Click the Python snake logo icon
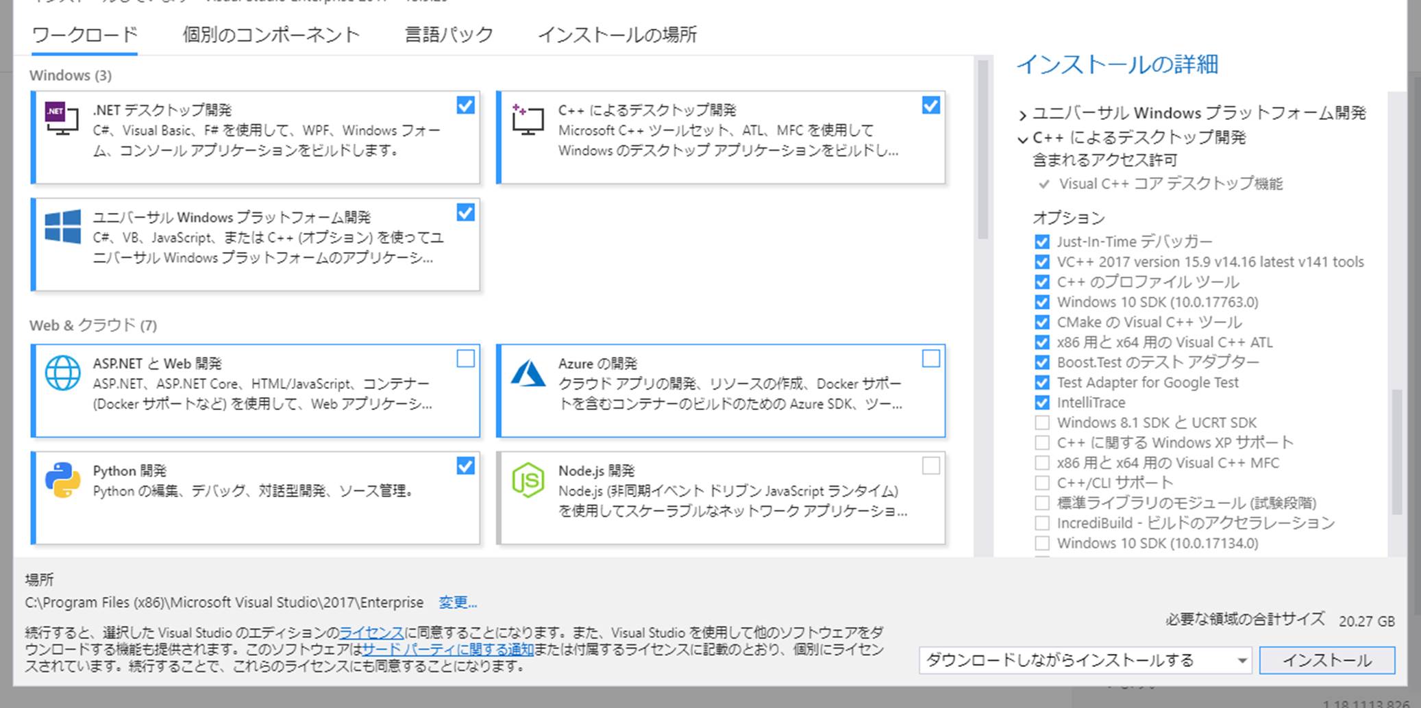 point(62,480)
